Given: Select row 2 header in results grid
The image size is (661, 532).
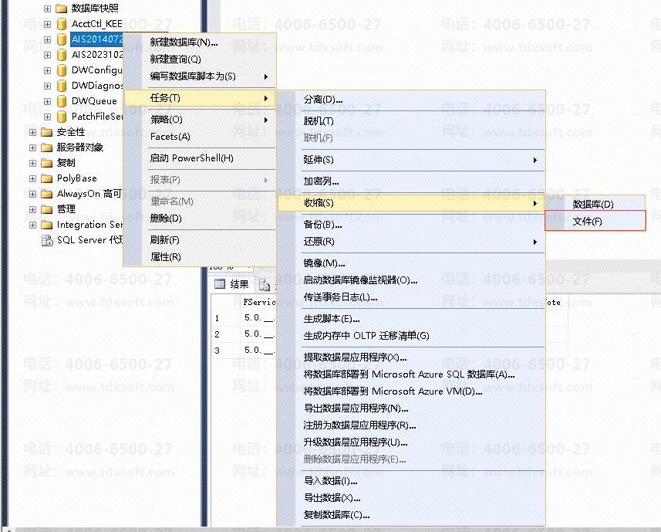Looking at the screenshot, I should tap(218, 334).
